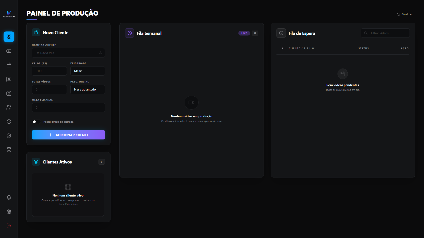
Task: Click the LIVE badge in Fila Semanal
Action: click(x=244, y=33)
